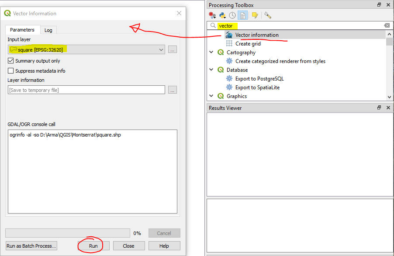This screenshot has width=394, height=256.
Task: Click the Layer information output path field
Action: [x=86, y=90]
